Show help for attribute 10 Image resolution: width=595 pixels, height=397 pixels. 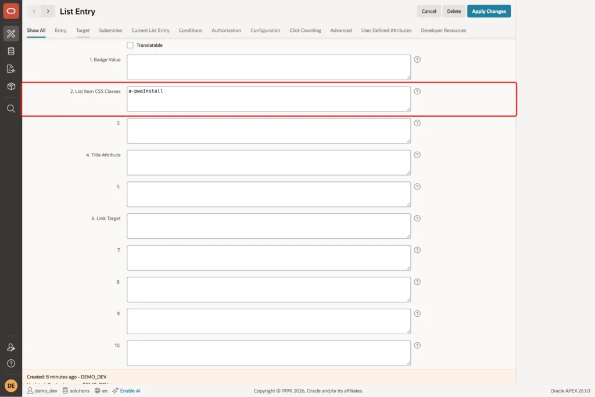pyautogui.click(x=417, y=345)
